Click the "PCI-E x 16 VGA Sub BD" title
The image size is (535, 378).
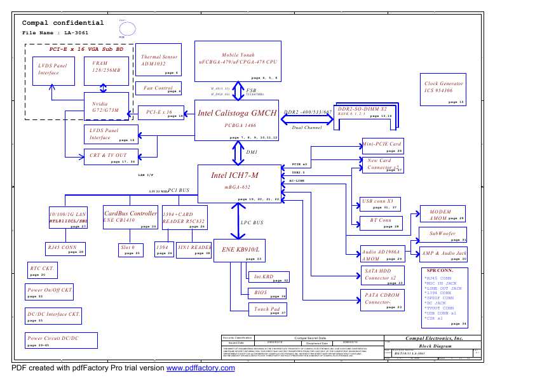tap(86, 49)
